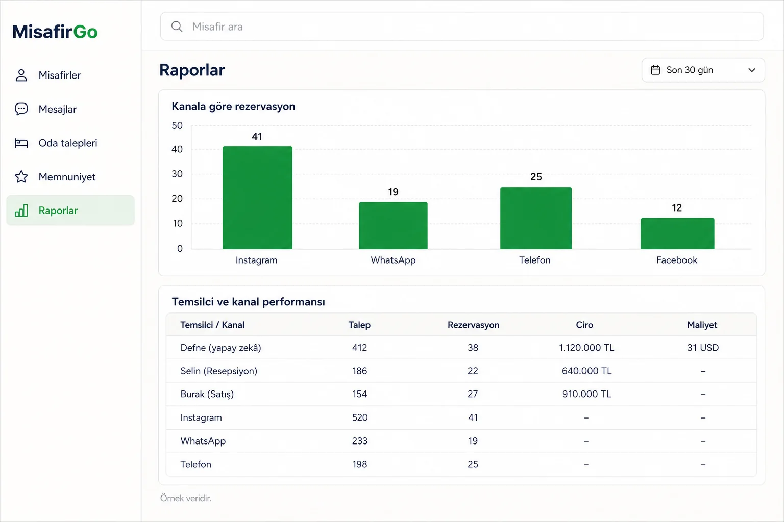Viewport: 784px width, 522px height.
Task: Click the Telefon bar in the chart
Action: 536,218
